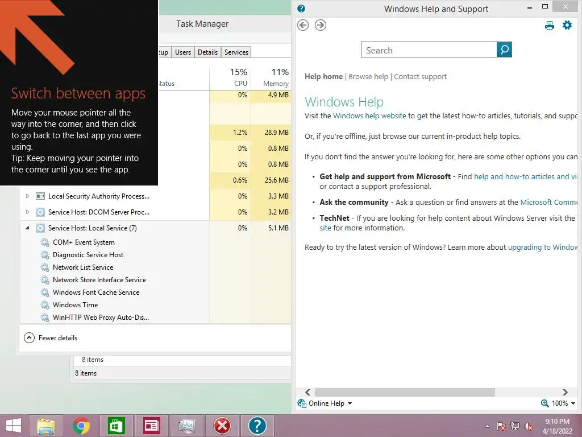Show hidden tray icons arrow
The height and width of the screenshot is (437, 582).
(x=487, y=426)
